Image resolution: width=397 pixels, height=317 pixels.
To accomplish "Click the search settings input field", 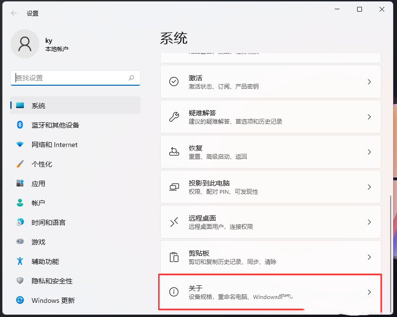I will 75,78.
